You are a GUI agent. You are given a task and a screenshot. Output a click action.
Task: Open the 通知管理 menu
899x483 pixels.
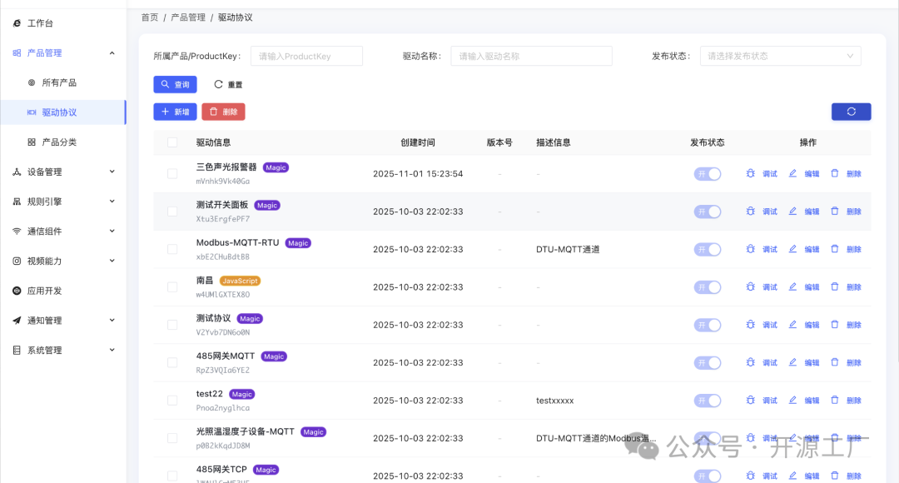point(42,320)
